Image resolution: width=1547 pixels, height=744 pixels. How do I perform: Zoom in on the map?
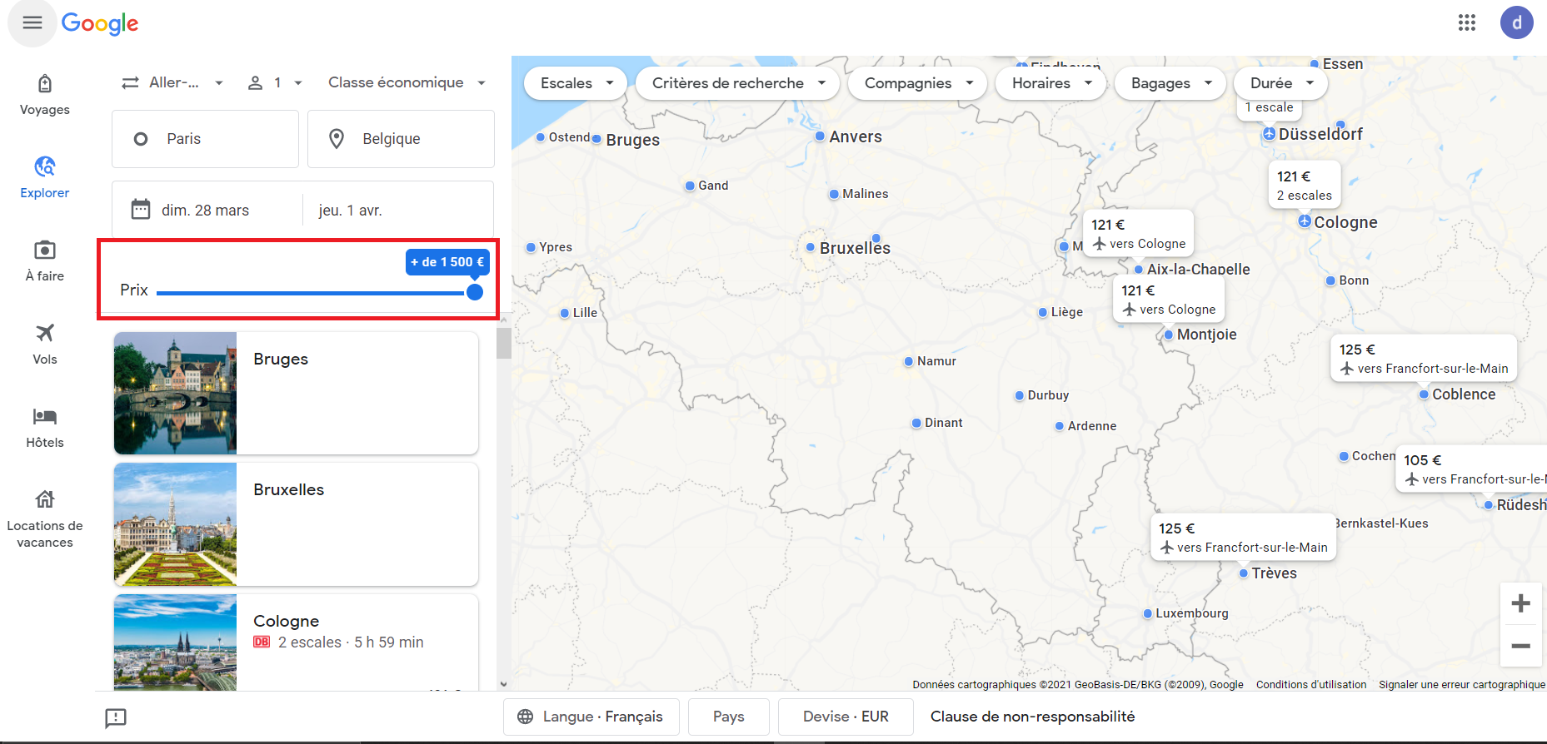pyautogui.click(x=1520, y=603)
